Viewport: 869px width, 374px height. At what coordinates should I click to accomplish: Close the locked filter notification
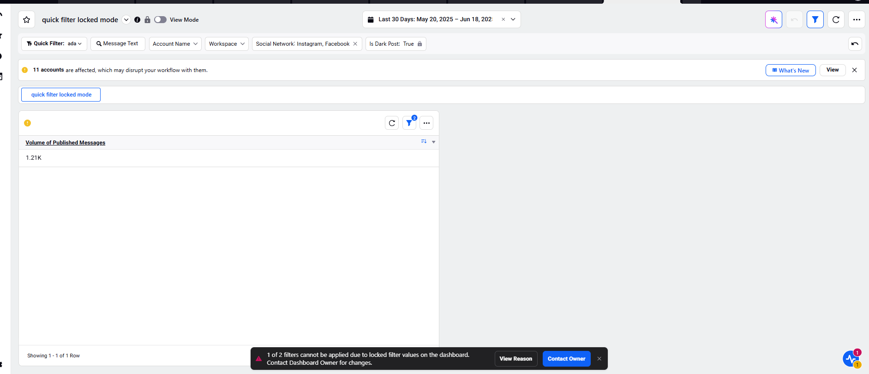pos(599,359)
